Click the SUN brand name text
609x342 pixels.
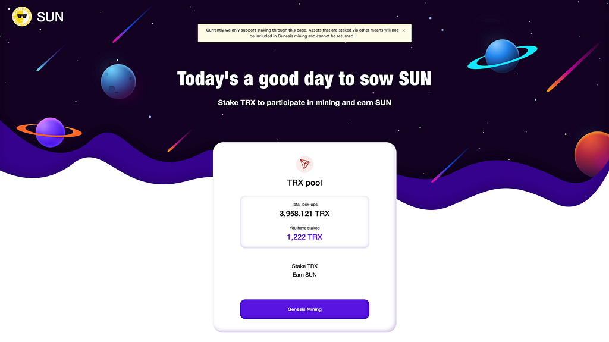[50, 17]
